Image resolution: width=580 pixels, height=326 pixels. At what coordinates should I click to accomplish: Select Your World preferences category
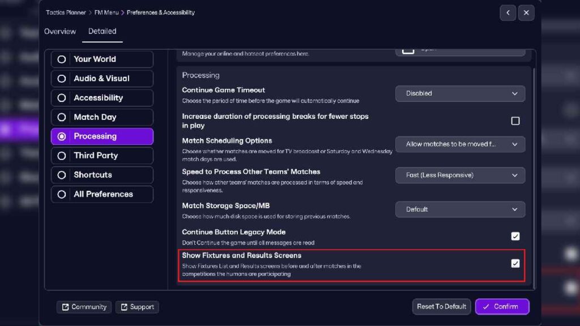(102, 59)
